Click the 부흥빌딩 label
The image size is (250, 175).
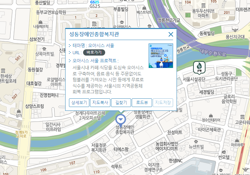(x=121, y=9)
